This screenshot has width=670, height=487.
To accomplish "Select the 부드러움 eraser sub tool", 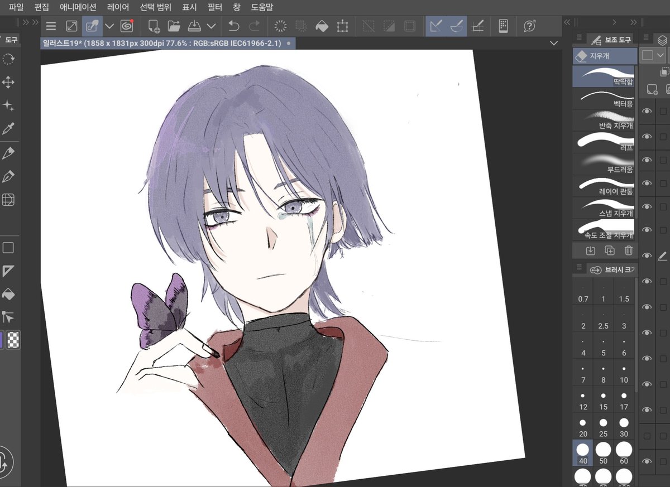I will 605,163.
